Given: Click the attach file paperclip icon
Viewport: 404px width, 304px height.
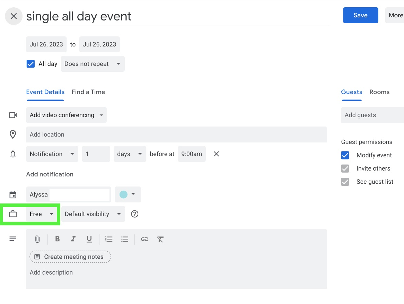Looking at the screenshot, I should point(37,239).
